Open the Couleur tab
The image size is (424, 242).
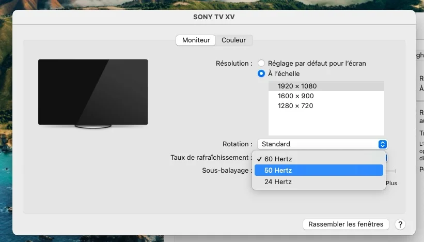tap(233, 40)
